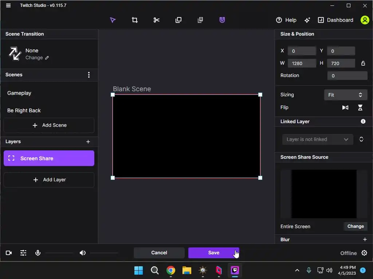This screenshot has height=279, width=373.
Task: Expand the Blur section with plus
Action: coord(365,239)
